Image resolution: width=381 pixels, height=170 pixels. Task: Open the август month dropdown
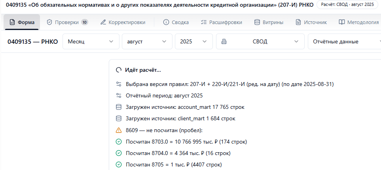coord(147,41)
